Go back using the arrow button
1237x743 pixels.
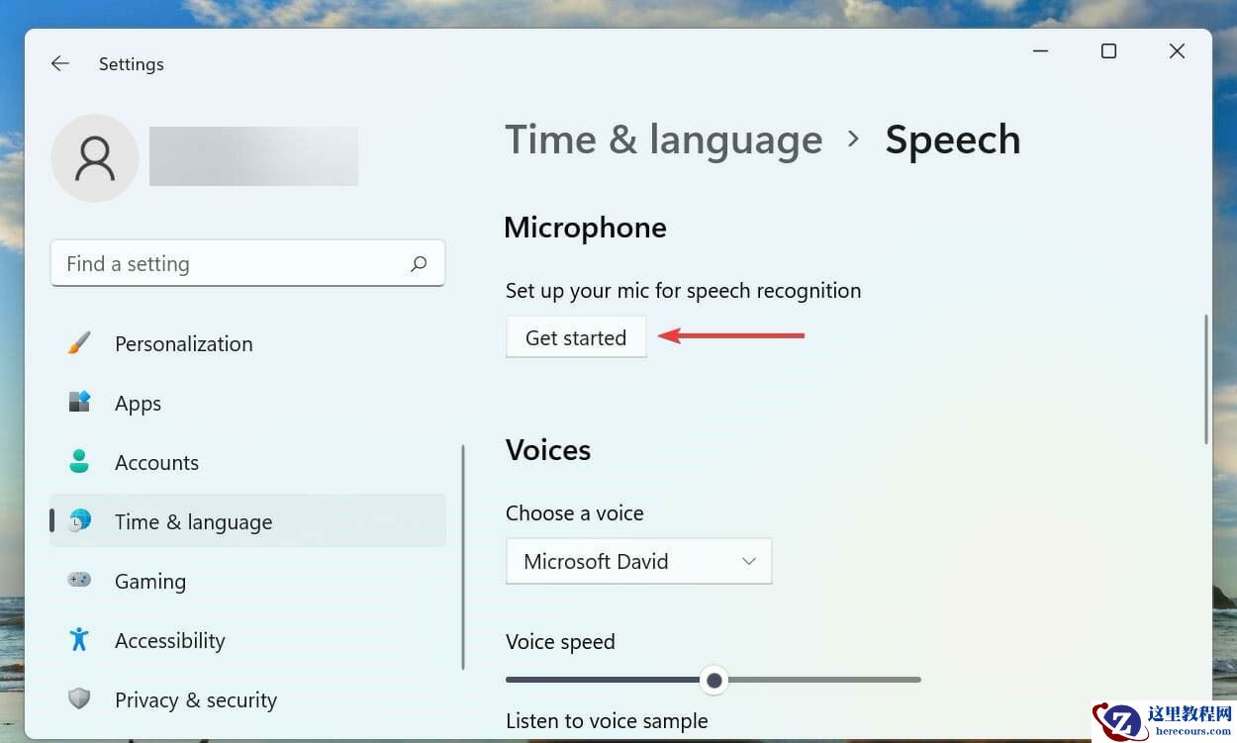pos(59,63)
